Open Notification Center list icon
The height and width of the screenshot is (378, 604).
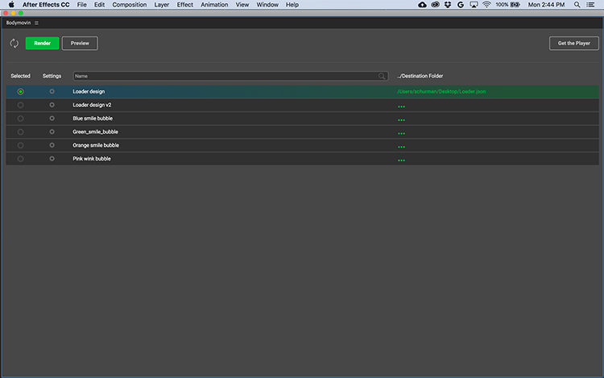point(590,5)
